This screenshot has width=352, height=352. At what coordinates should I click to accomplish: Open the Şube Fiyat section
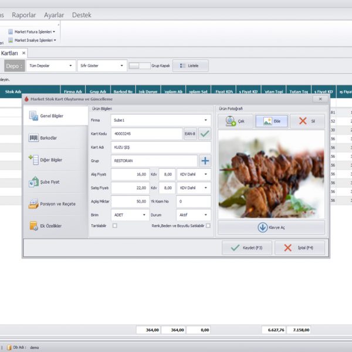tap(56, 182)
